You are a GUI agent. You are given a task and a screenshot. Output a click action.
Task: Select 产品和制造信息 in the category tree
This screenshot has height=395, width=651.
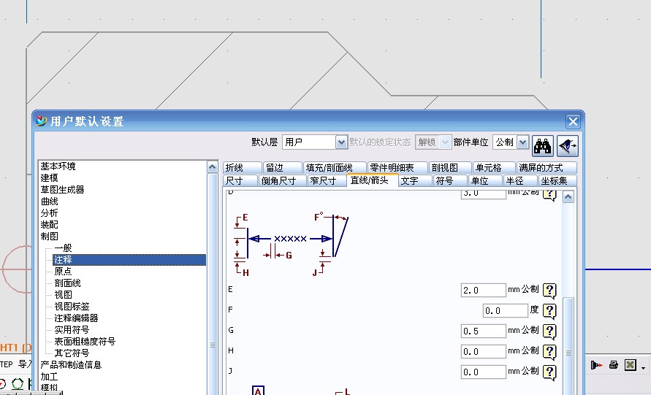point(71,365)
